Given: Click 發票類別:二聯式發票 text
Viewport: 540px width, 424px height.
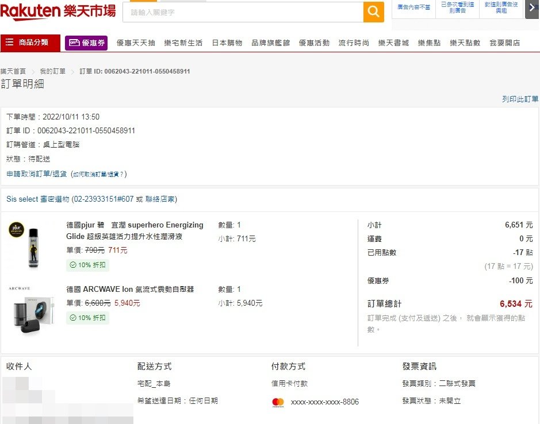Looking at the screenshot, I should [439, 384].
